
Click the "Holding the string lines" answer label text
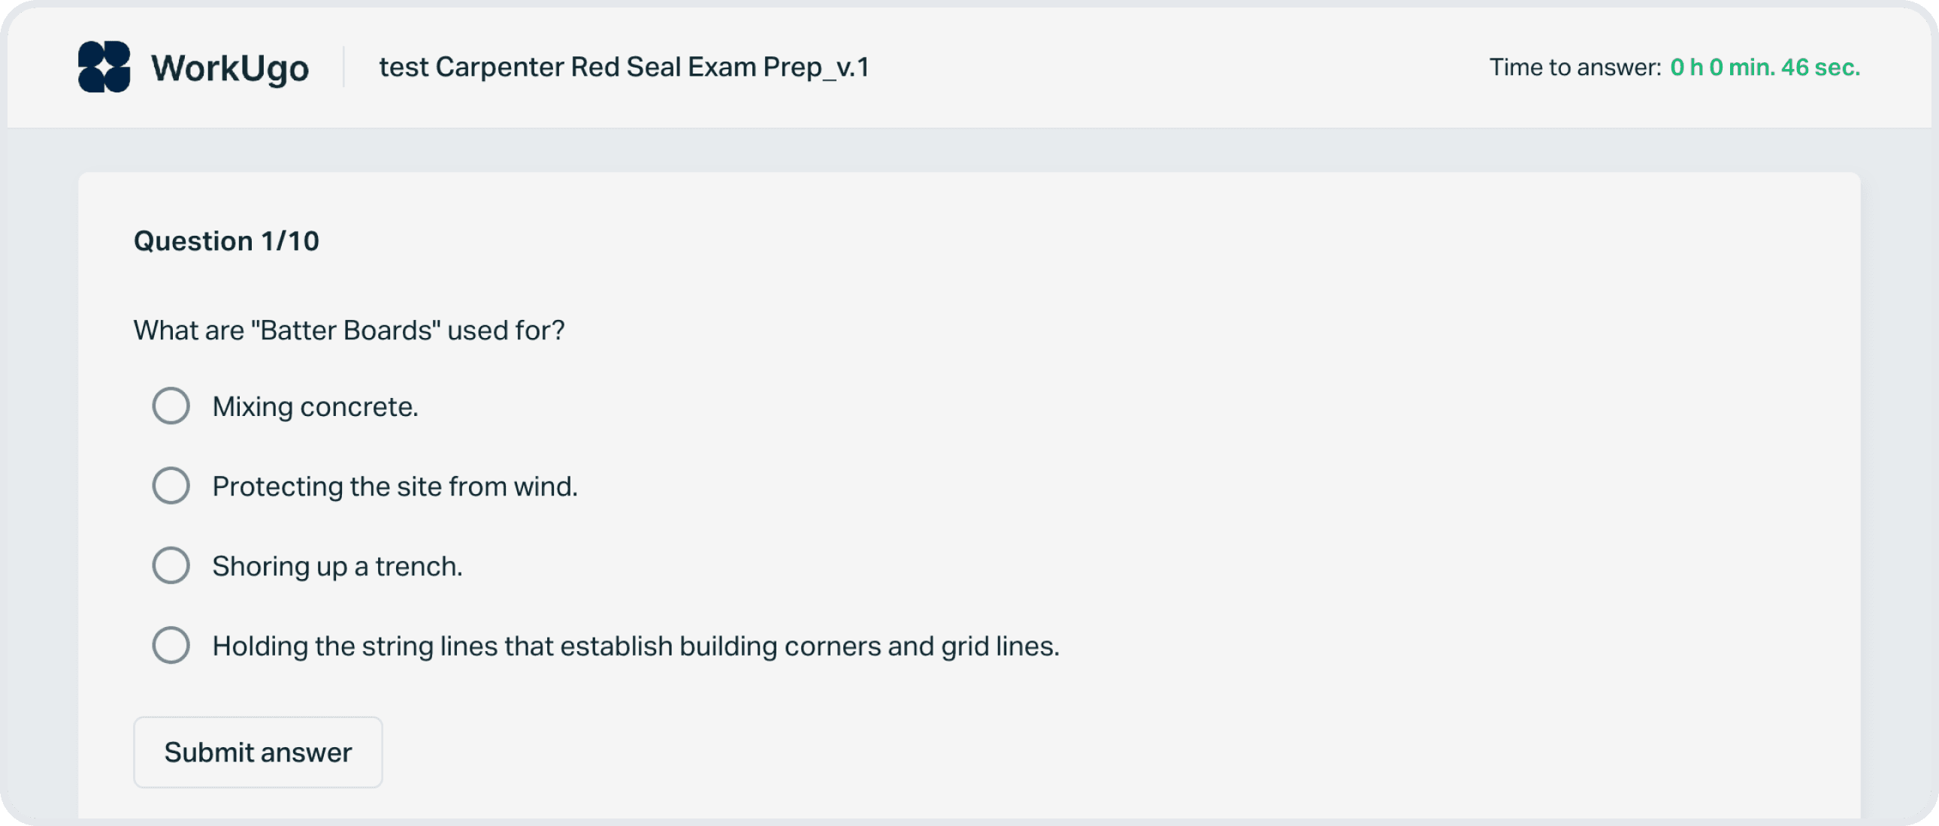coord(635,647)
